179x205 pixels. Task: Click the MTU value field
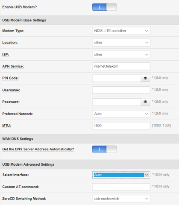pos(121,126)
